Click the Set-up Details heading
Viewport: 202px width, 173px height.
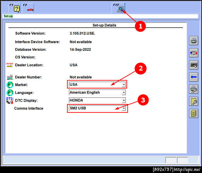(x=104, y=25)
